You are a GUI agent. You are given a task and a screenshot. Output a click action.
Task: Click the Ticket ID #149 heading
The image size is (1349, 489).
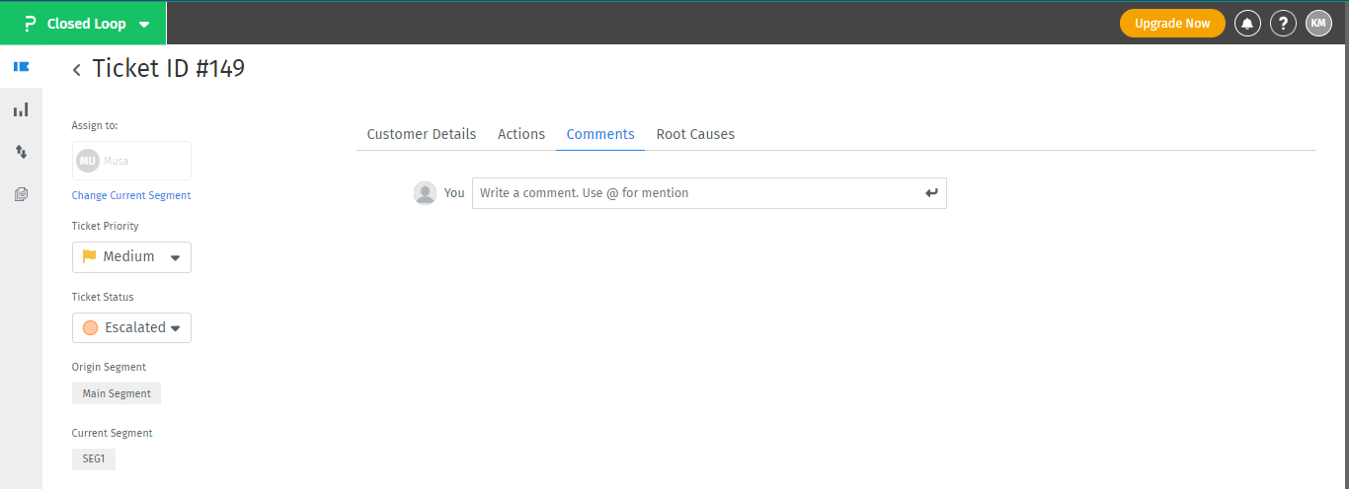(x=169, y=68)
